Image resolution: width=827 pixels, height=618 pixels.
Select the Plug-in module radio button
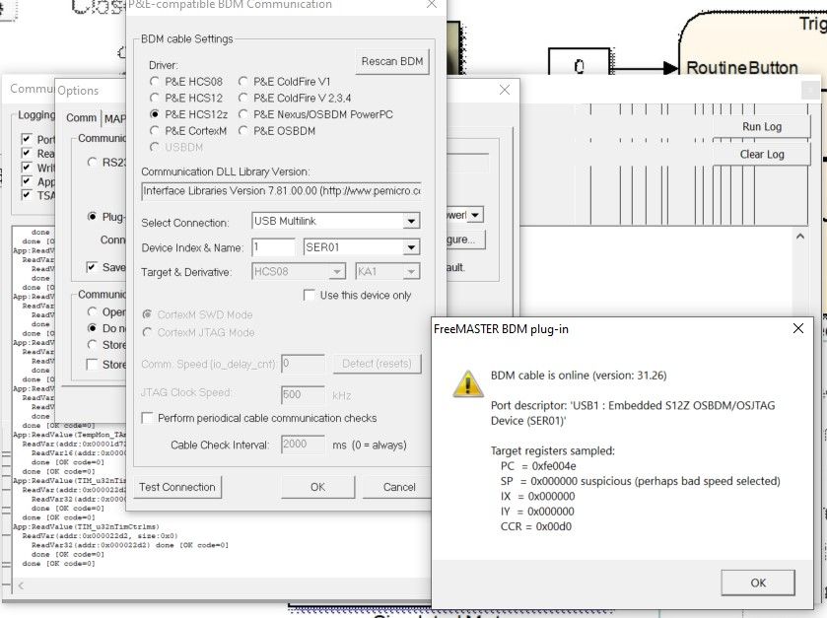click(x=92, y=217)
